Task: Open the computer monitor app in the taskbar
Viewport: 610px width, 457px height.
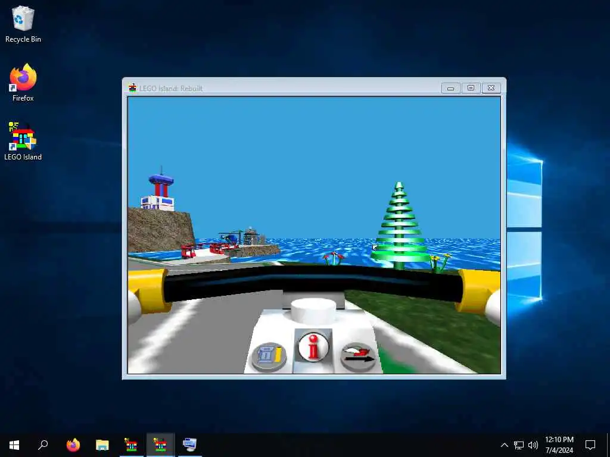Action: pyautogui.click(x=189, y=445)
